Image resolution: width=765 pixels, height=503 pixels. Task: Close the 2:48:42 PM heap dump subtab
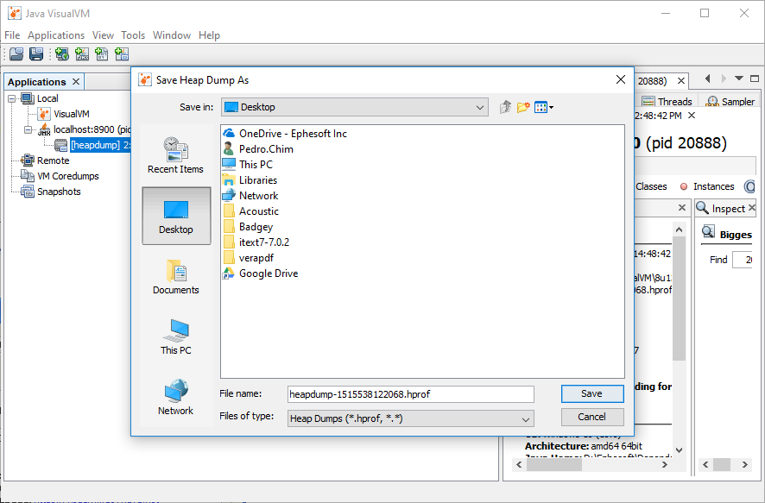[x=692, y=116]
